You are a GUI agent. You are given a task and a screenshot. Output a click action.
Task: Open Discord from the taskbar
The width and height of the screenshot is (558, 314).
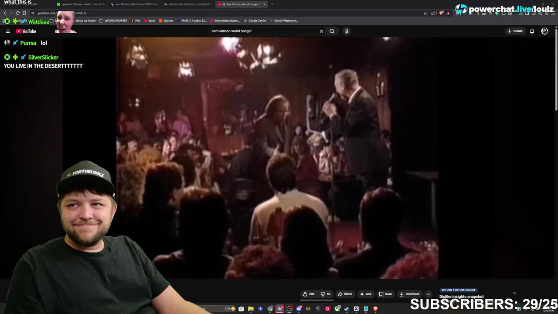pos(299,309)
